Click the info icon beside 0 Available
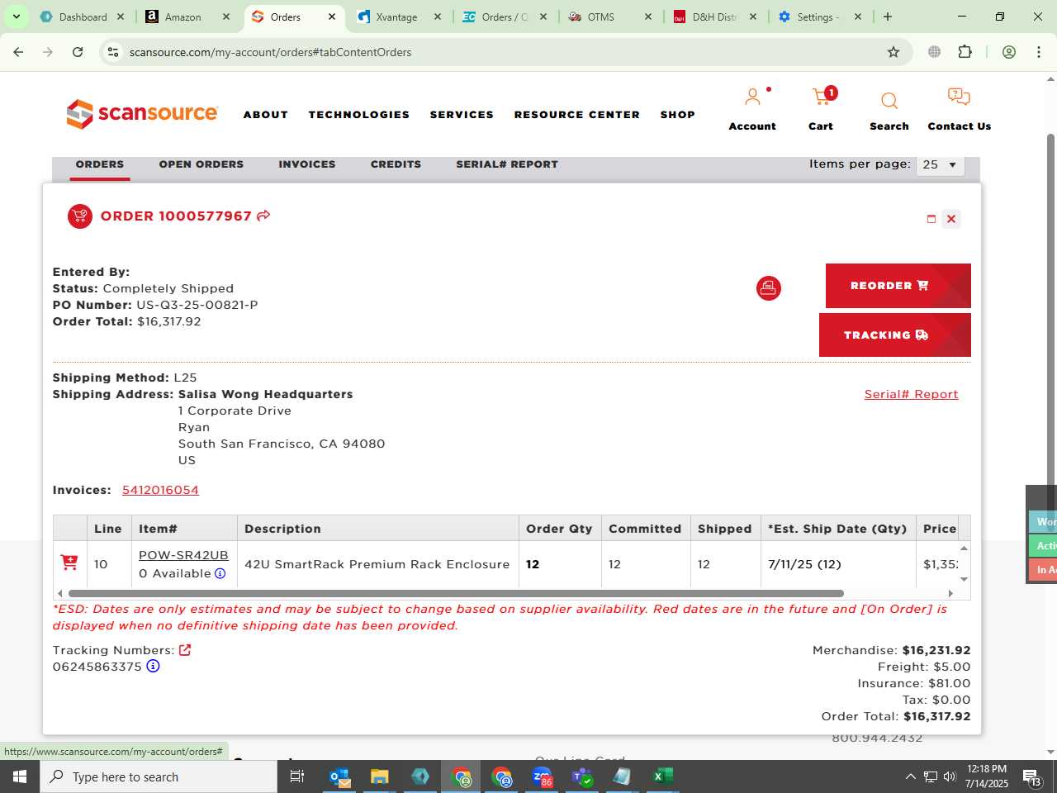This screenshot has height=793, width=1057. click(220, 573)
